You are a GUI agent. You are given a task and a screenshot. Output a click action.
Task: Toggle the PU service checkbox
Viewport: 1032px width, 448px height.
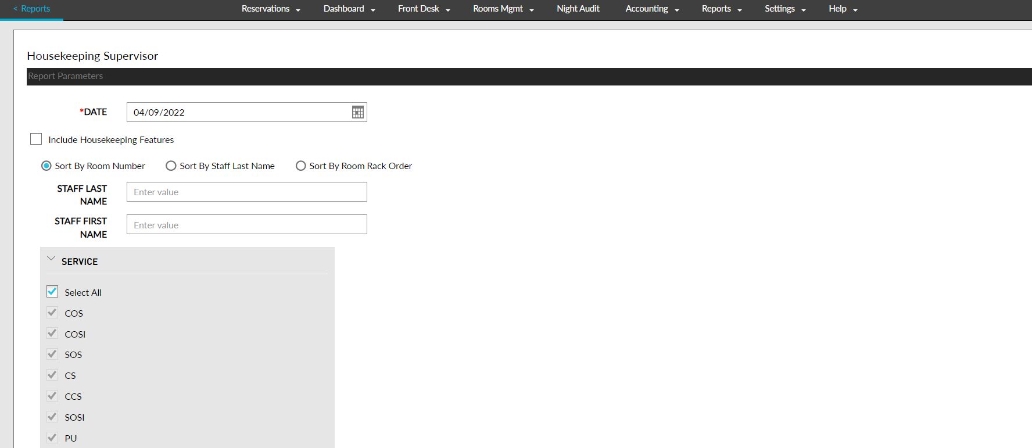[52, 438]
